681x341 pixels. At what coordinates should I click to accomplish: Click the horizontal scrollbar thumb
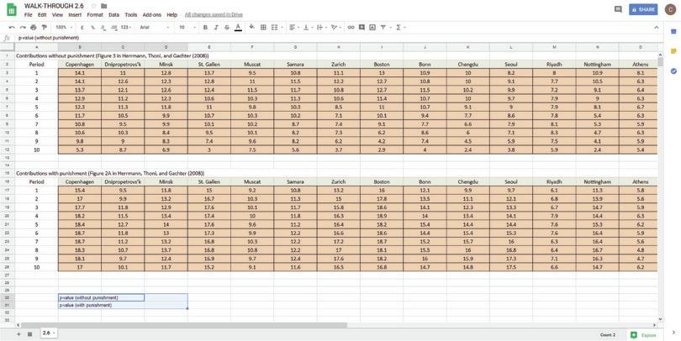coord(184,325)
